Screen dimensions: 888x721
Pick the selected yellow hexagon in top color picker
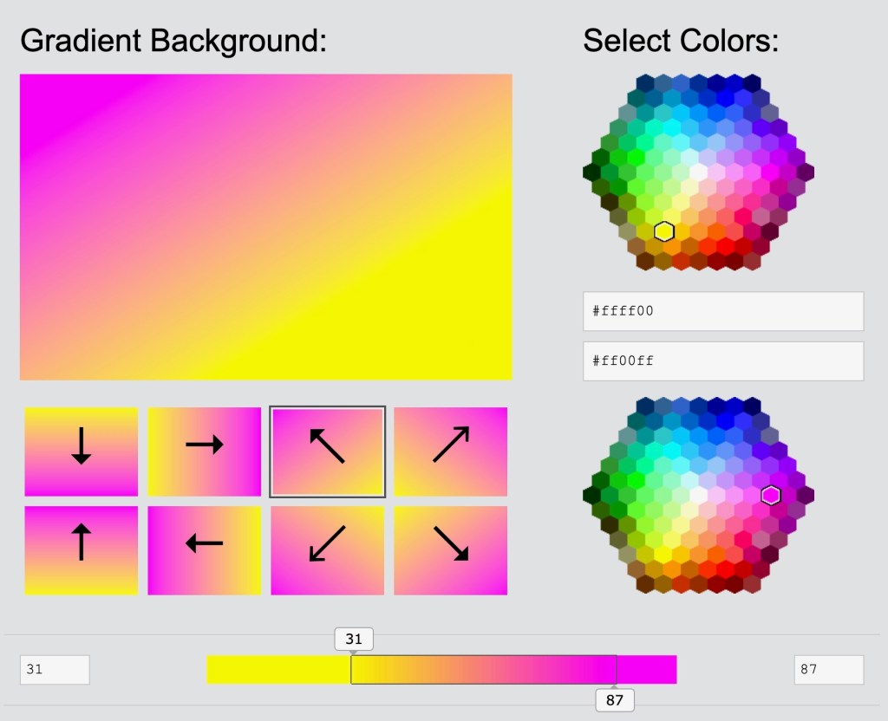click(664, 231)
